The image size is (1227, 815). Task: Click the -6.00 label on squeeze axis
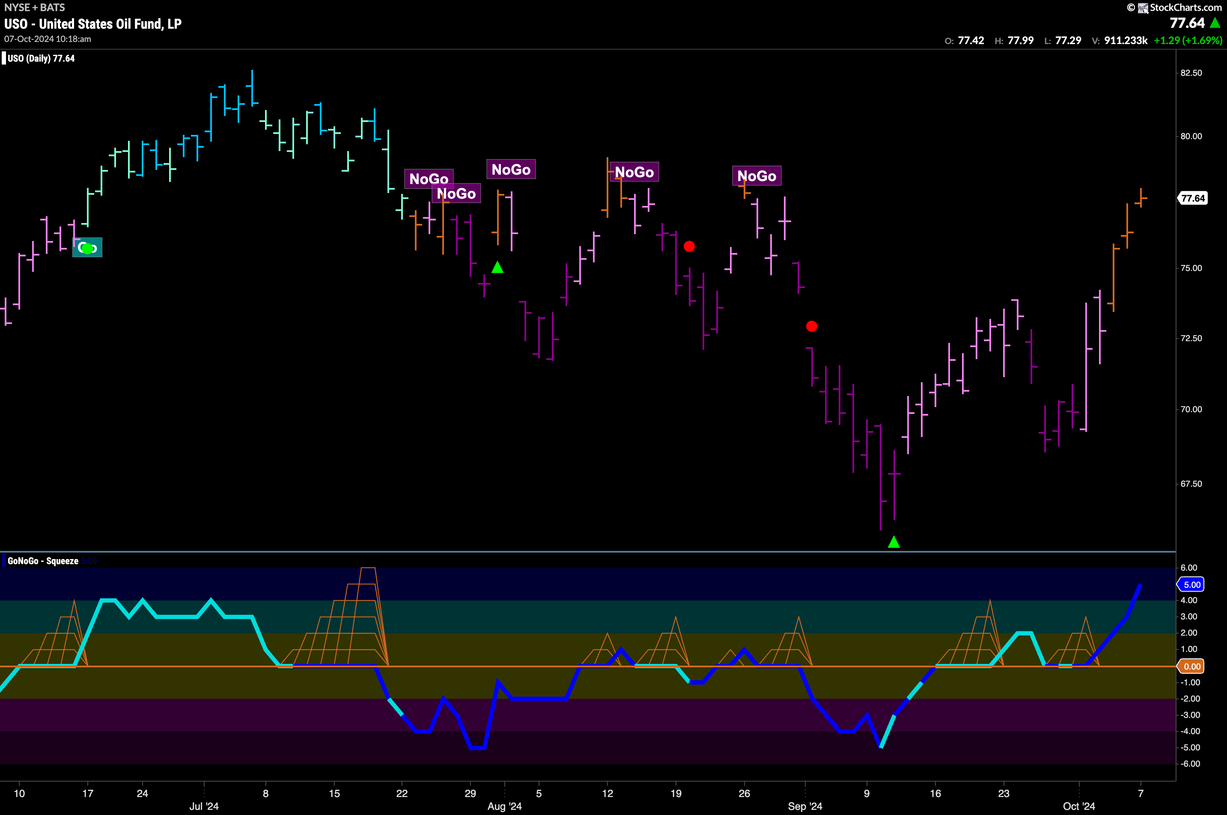[1190, 764]
